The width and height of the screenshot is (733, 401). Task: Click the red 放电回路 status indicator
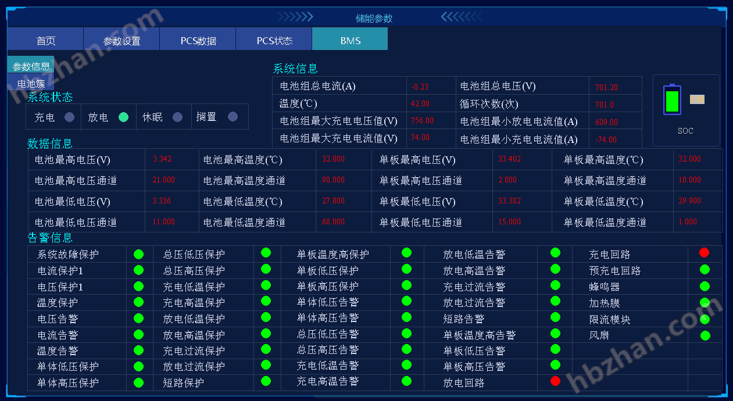[555, 381]
